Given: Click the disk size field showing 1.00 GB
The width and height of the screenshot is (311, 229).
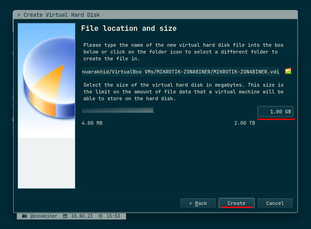Looking at the screenshot, I should point(275,112).
